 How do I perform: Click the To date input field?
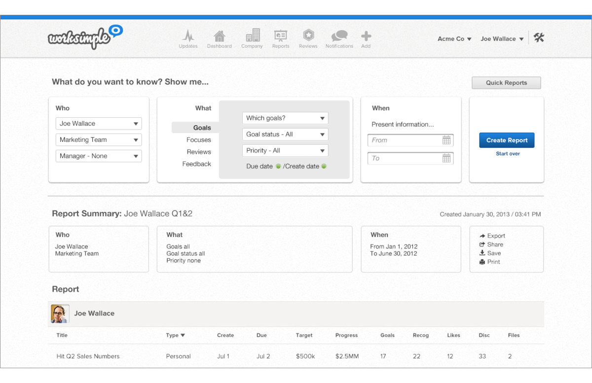(405, 159)
